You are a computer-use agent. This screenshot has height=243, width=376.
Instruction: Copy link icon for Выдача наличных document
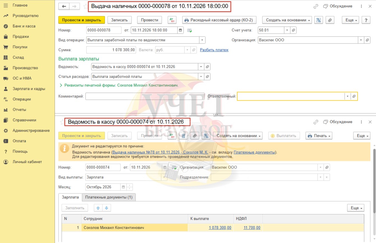pos(316,6)
